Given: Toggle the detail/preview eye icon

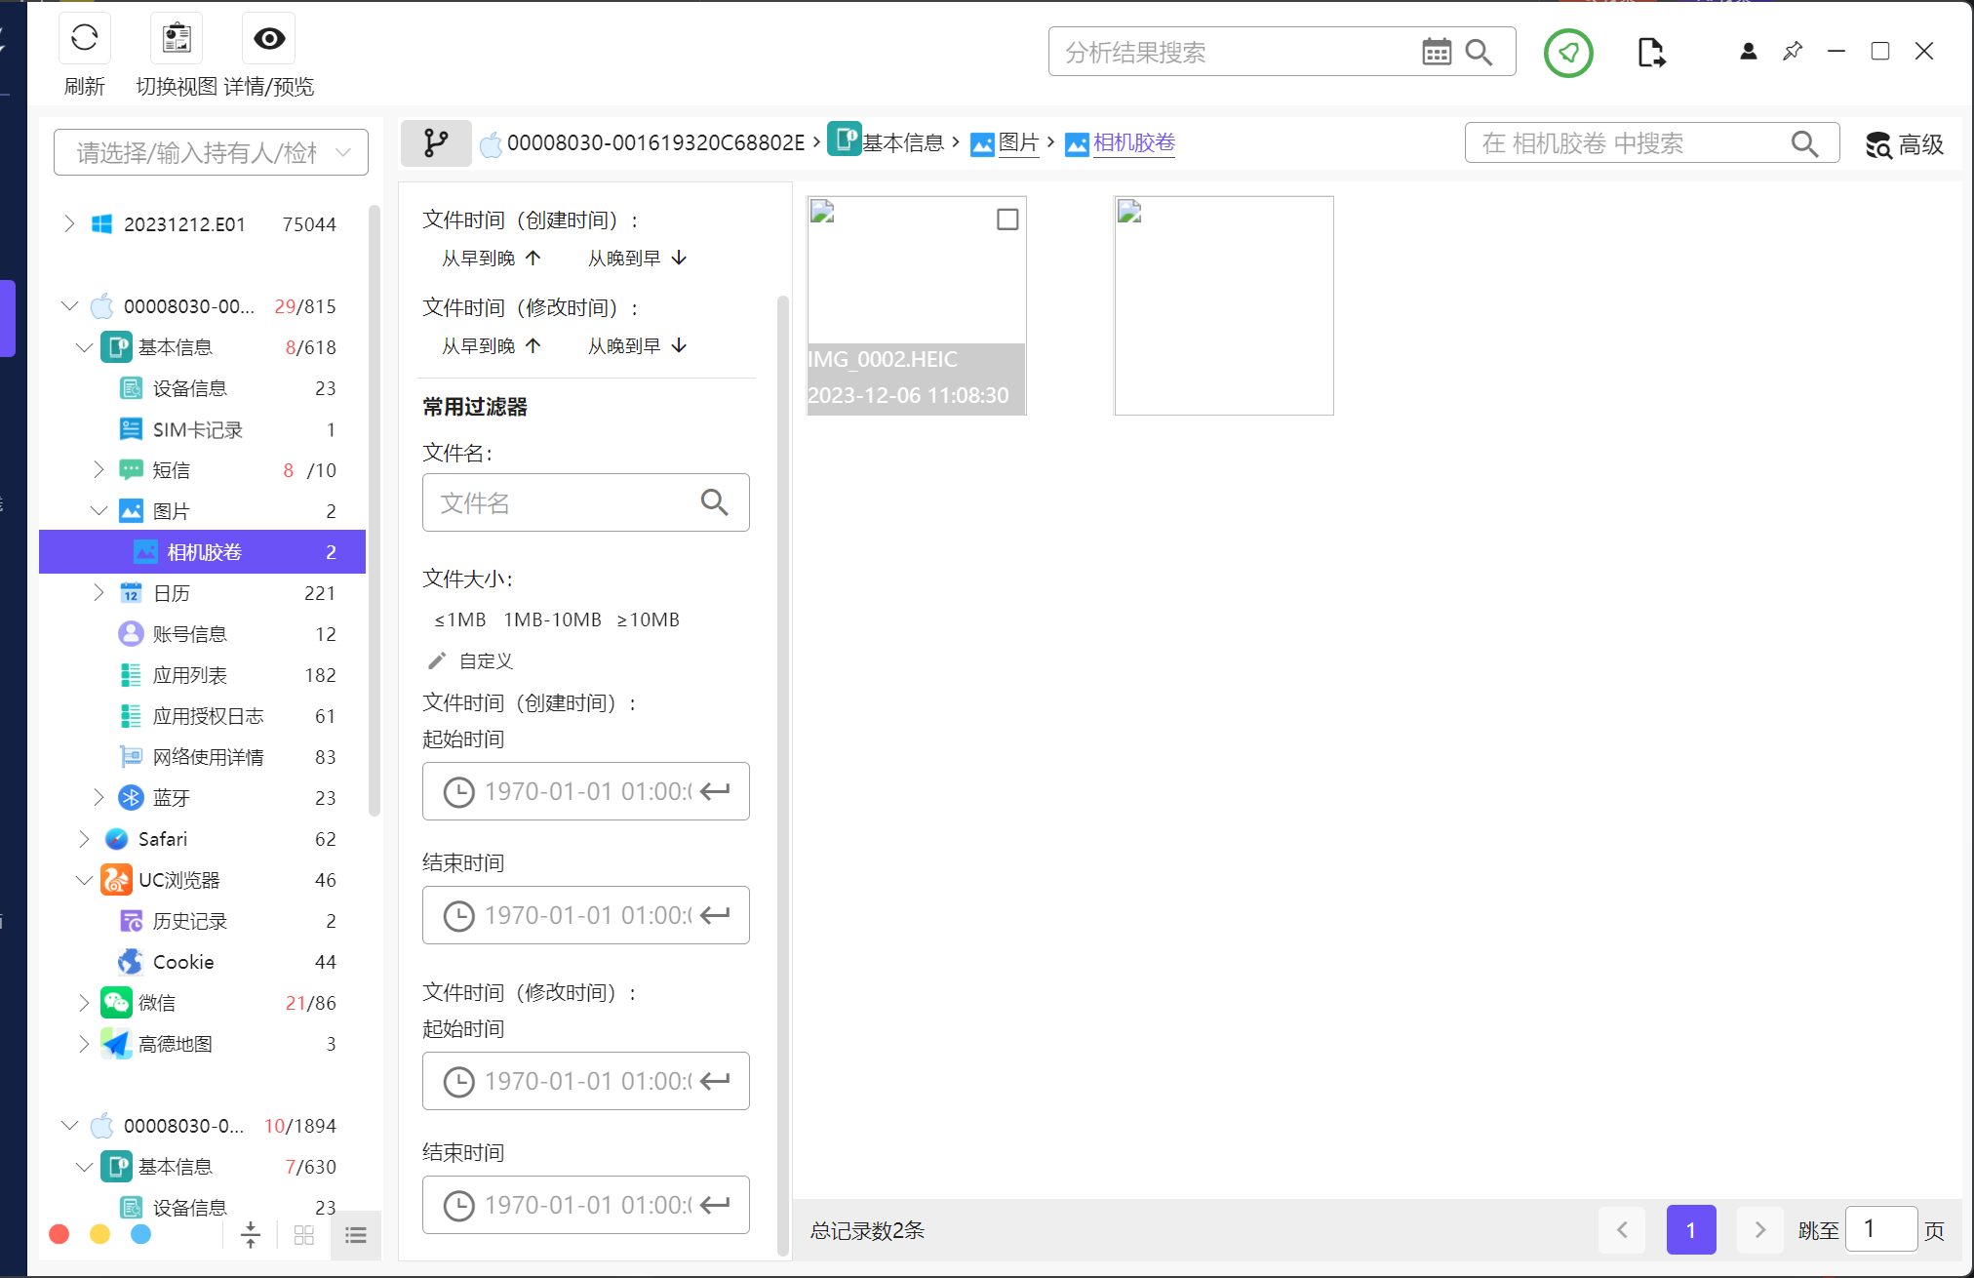Looking at the screenshot, I should [x=269, y=39].
